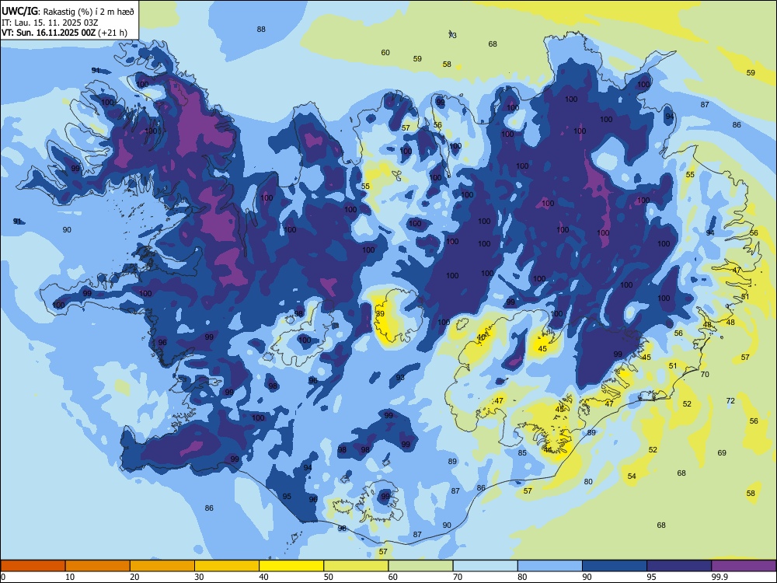This screenshot has width=777, height=583.
Task: Click the '70' humidity value on the east coast
Action: click(705, 375)
